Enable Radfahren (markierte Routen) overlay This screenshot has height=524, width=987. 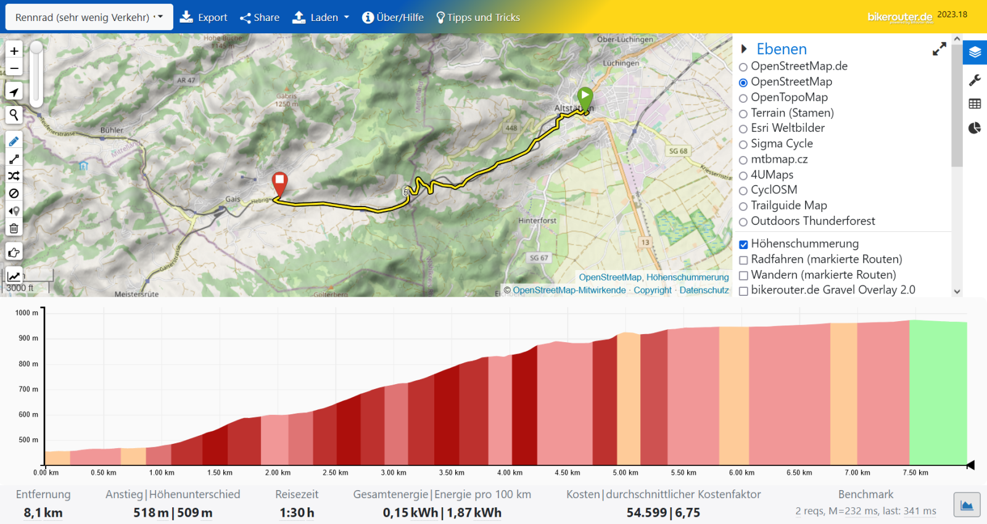(743, 260)
